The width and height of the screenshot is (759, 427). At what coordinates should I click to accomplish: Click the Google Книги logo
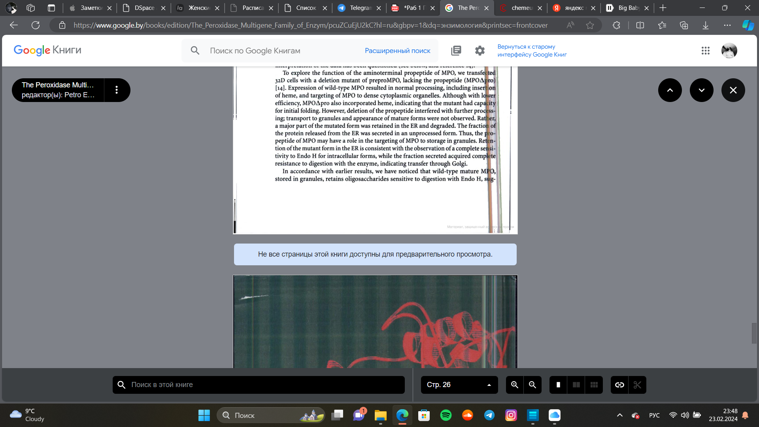[47, 50]
